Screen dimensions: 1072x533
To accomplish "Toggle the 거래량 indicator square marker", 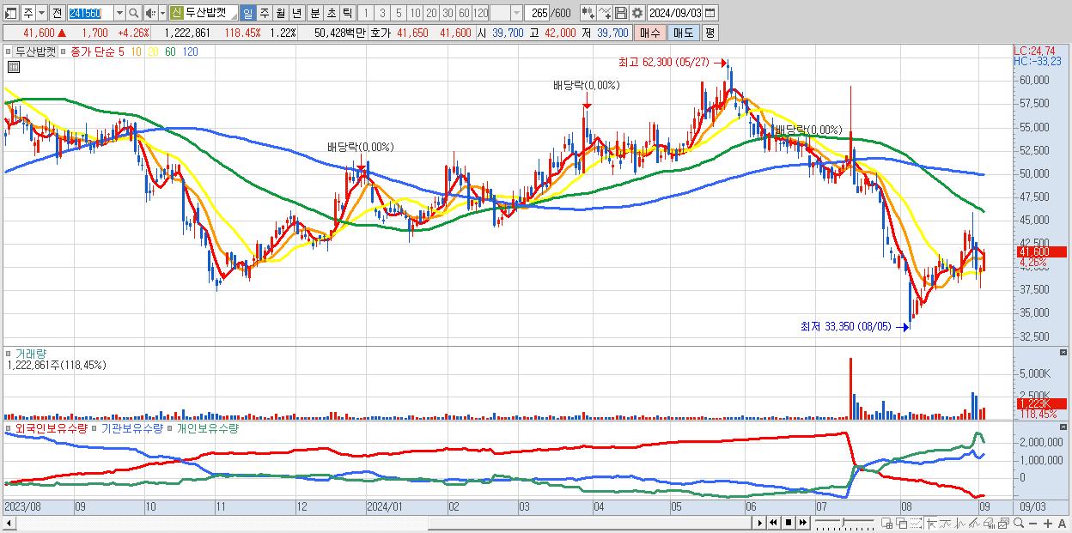I will 8,354.
